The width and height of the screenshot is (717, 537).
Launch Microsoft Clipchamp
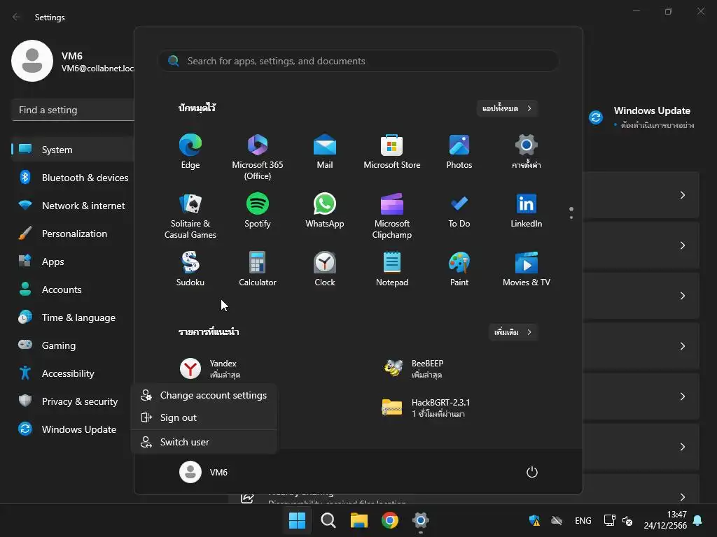pos(392,216)
